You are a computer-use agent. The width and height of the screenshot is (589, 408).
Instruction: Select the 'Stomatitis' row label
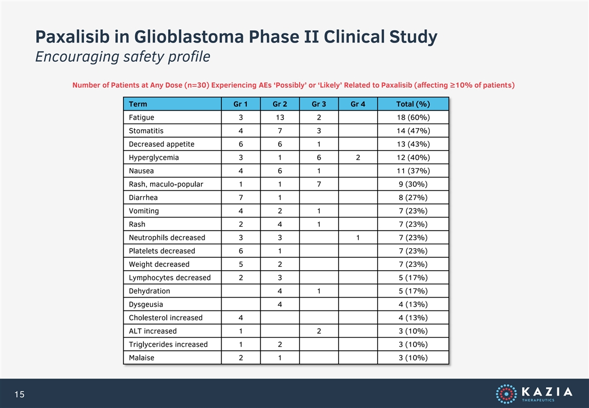tap(146, 131)
